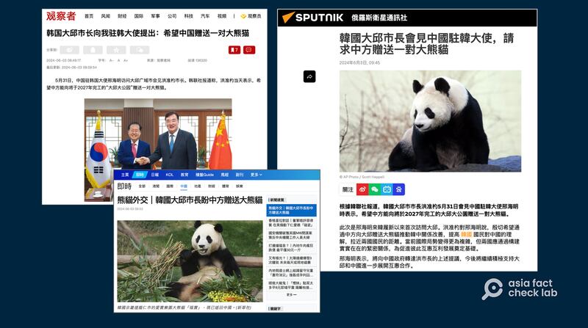Image resolution: width=588 pixels, height=328 pixels.
Task: Click the green WeChat follow icon
Action: click(375, 189)
